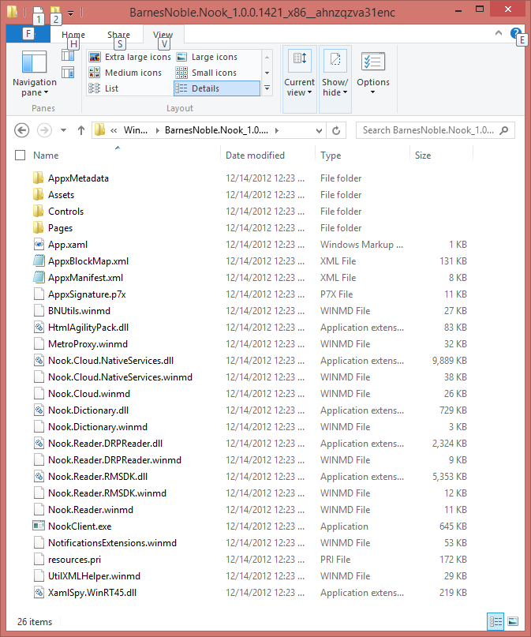Click the search magnifier icon

click(504, 130)
